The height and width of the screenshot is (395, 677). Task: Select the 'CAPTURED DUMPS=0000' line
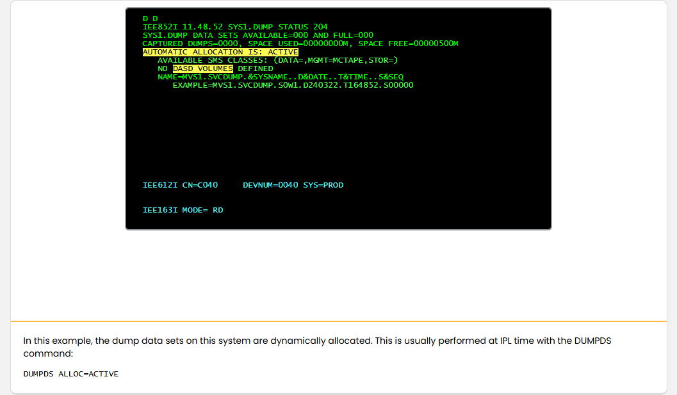point(300,44)
